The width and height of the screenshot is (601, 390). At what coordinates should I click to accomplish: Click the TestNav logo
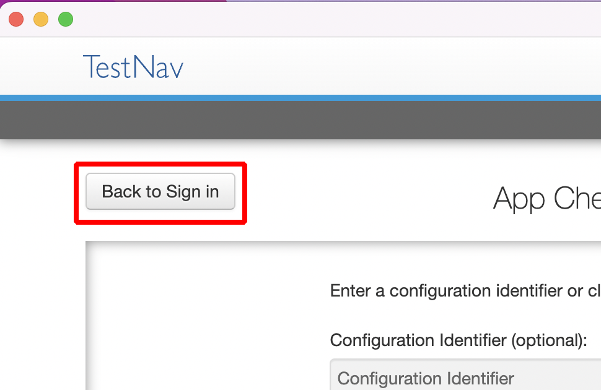(x=133, y=67)
